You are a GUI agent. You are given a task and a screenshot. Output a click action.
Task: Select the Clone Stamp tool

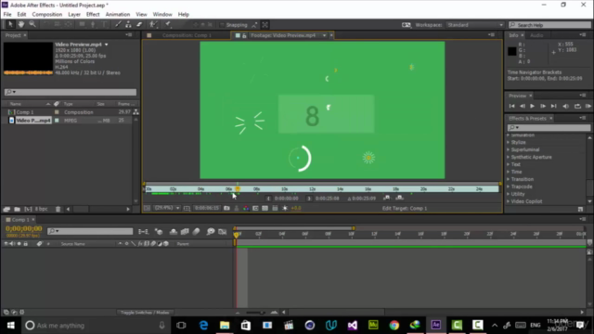[128, 25]
